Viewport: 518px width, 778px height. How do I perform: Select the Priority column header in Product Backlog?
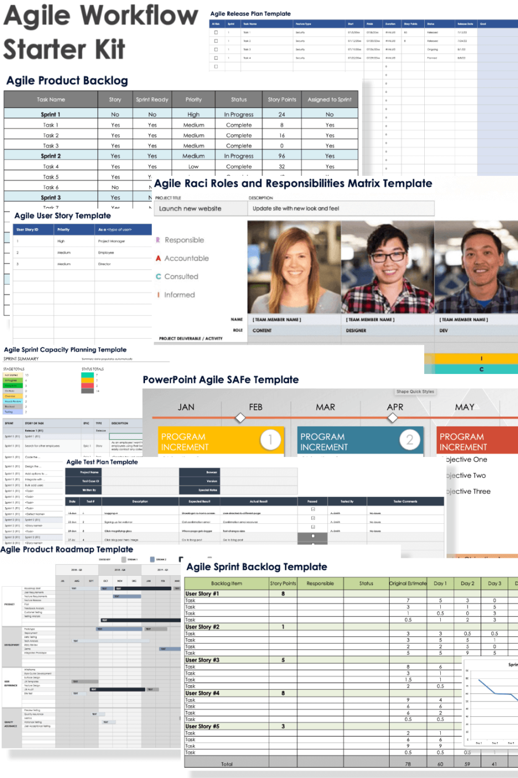point(193,100)
